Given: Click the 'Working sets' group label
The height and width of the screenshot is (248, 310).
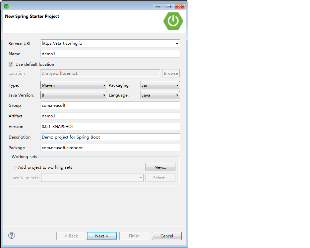Looking at the screenshot, I should click(x=24, y=157).
